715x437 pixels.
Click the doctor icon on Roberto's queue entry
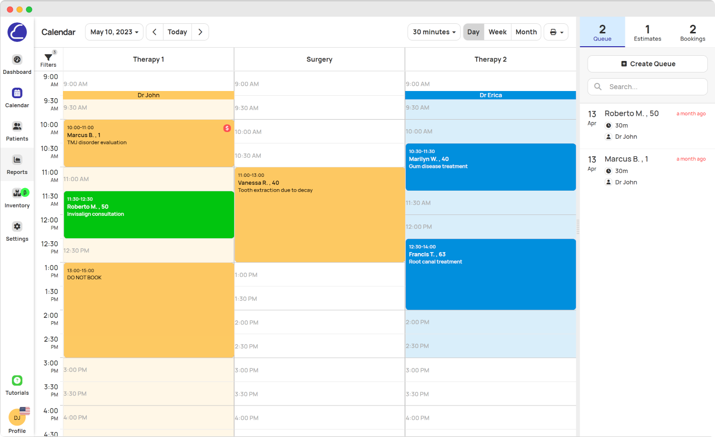click(608, 137)
